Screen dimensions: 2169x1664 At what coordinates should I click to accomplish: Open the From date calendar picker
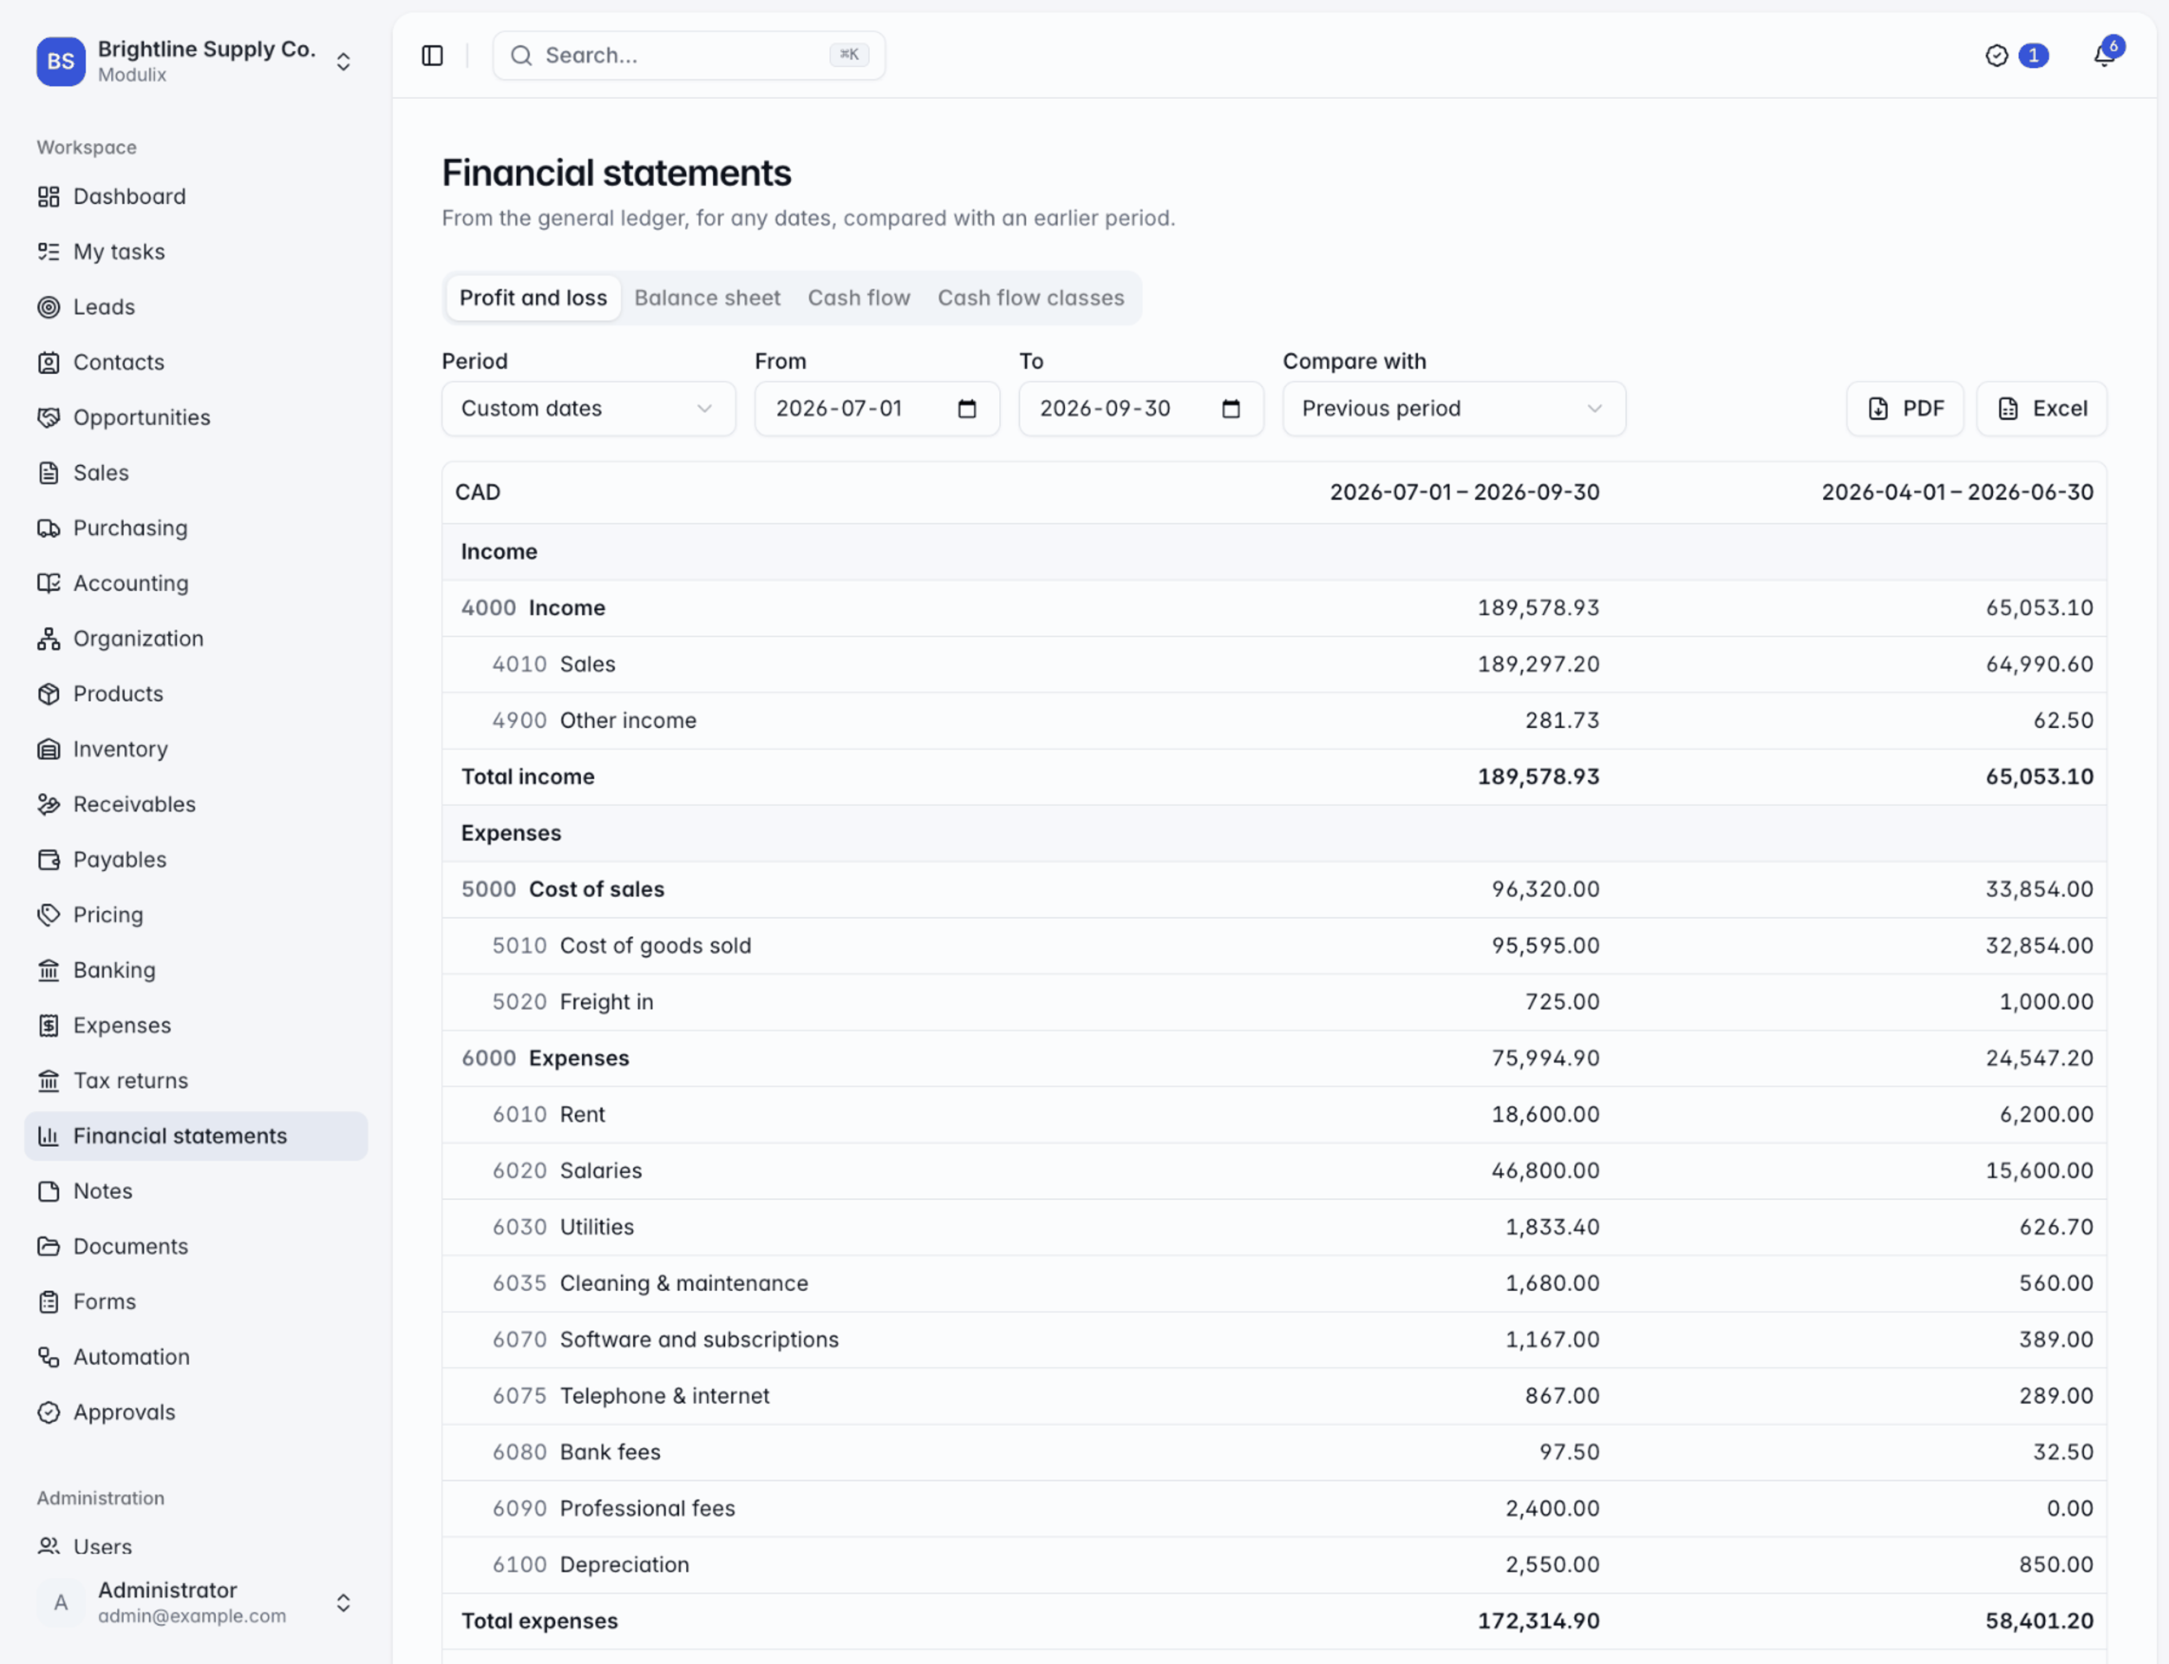[x=967, y=408]
